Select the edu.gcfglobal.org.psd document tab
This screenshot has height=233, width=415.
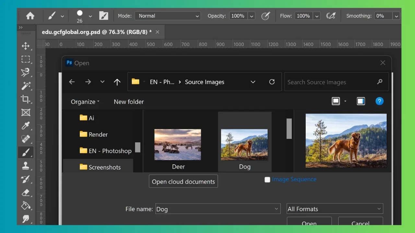pos(97,32)
